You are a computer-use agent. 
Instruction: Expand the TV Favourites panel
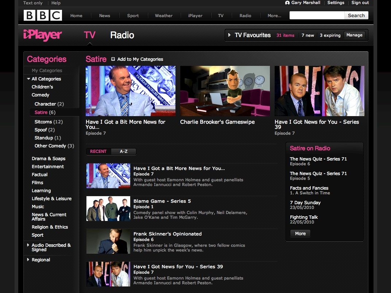229,35
